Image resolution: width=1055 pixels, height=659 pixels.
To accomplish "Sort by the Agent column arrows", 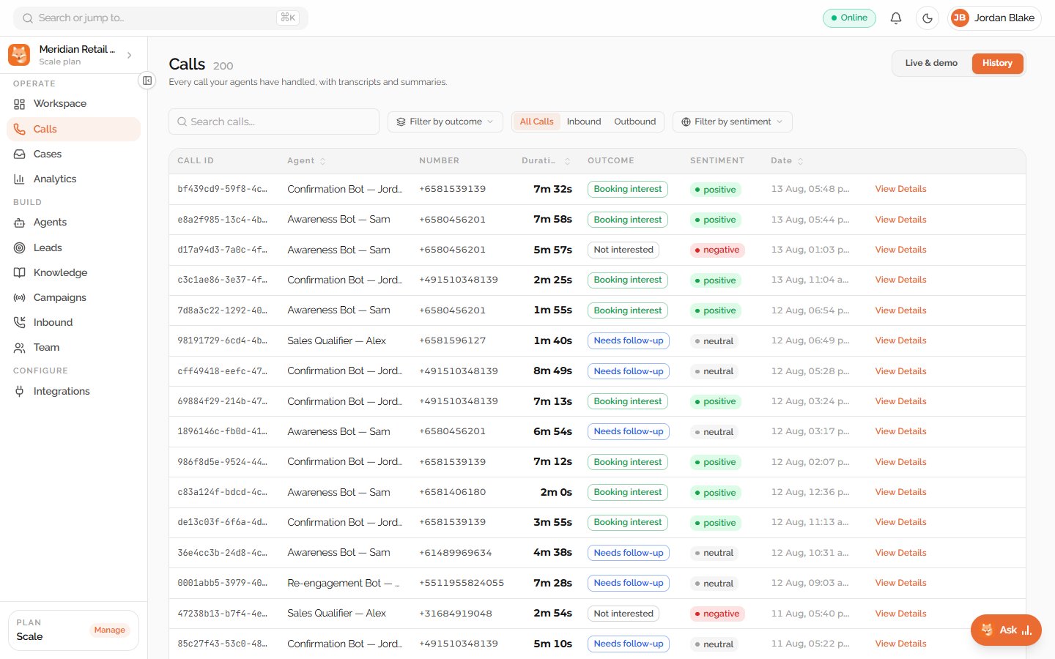I will click(323, 161).
